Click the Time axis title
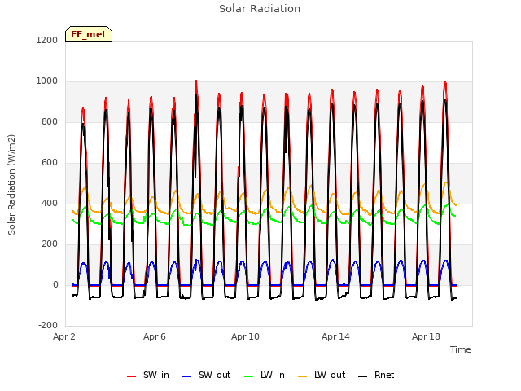This screenshot has height=391, width=521. tap(461, 349)
